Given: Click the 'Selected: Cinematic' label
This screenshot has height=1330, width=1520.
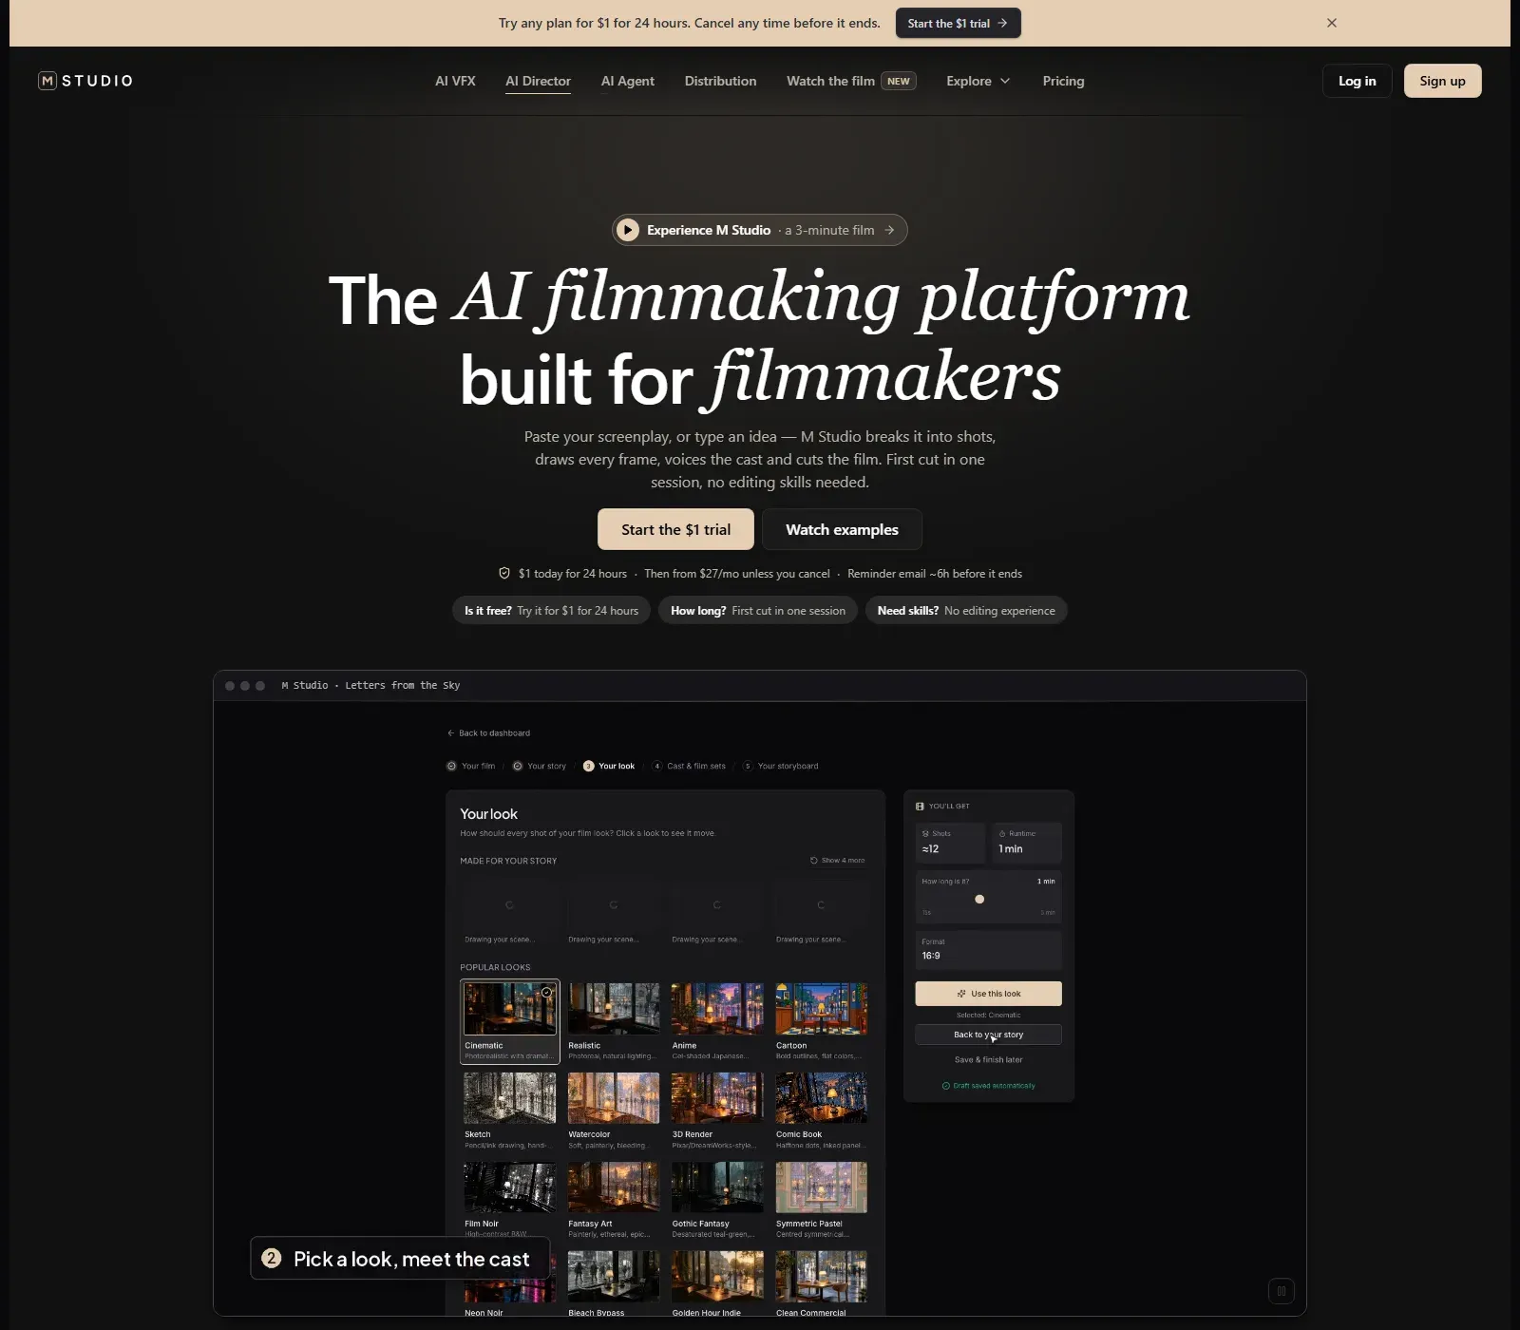Looking at the screenshot, I should (x=988, y=1016).
